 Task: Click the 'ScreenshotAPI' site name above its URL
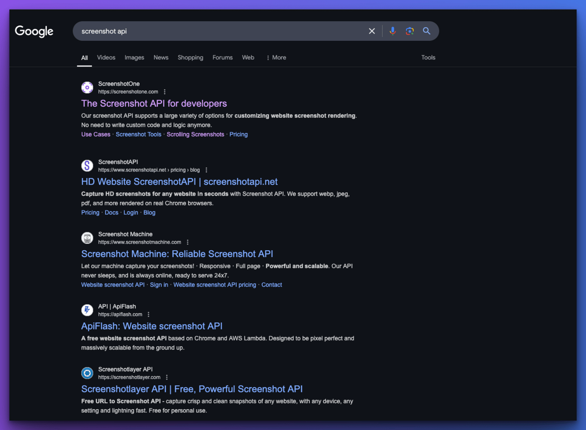(x=118, y=162)
